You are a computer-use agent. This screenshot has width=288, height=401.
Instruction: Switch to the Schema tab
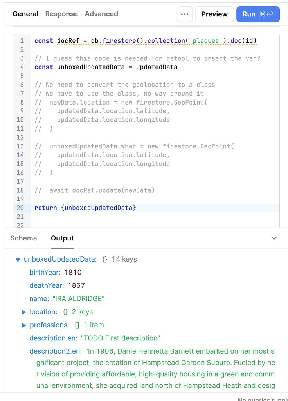pyautogui.click(x=23, y=238)
